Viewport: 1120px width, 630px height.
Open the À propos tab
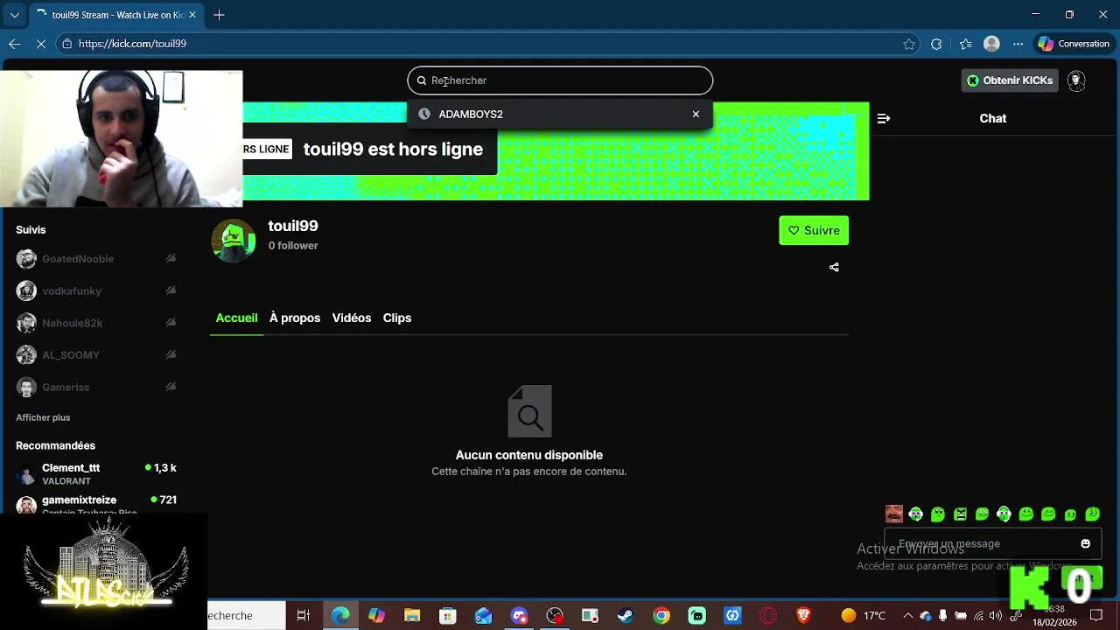[x=295, y=318]
